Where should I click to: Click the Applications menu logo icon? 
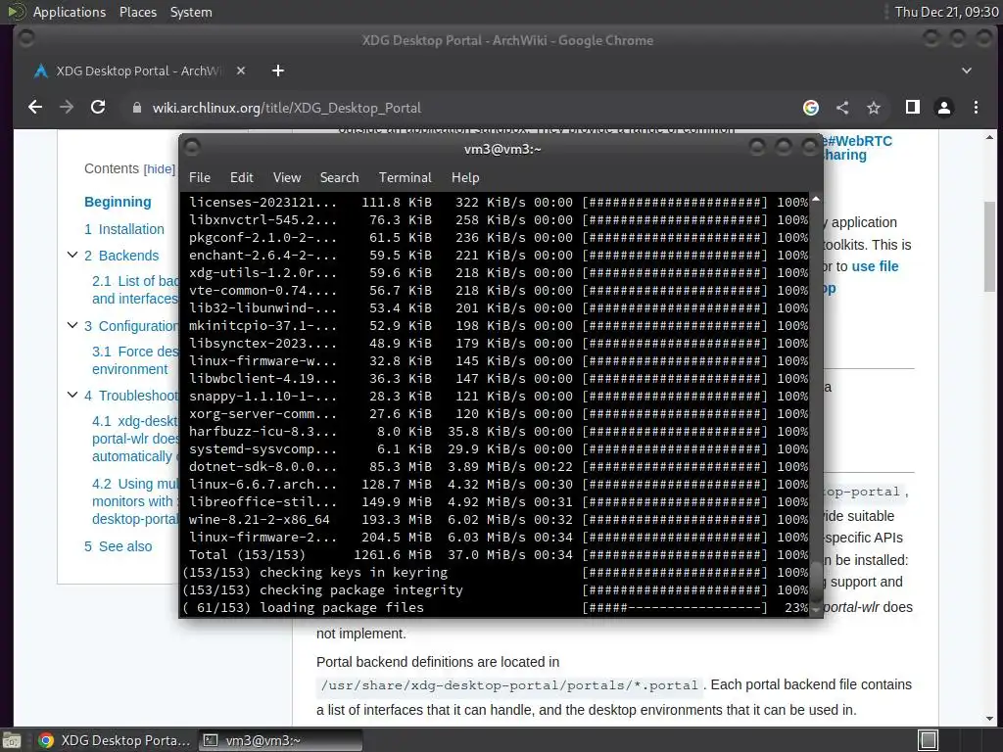point(16,12)
